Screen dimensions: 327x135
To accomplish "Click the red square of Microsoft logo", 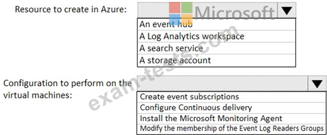I will coord(175,8).
